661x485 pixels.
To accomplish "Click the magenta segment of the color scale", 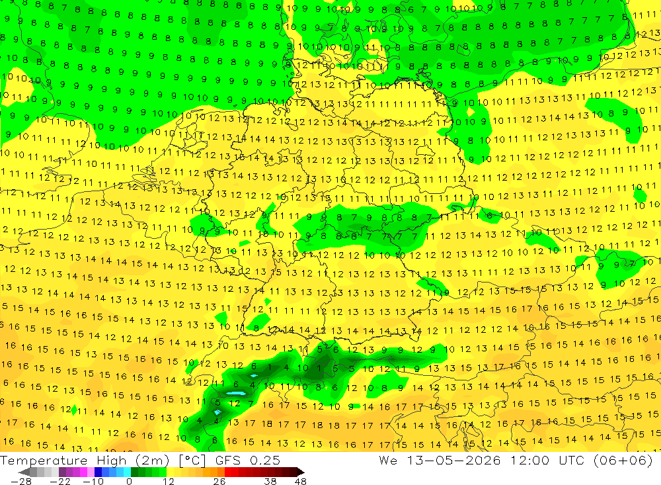I will tap(83, 472).
